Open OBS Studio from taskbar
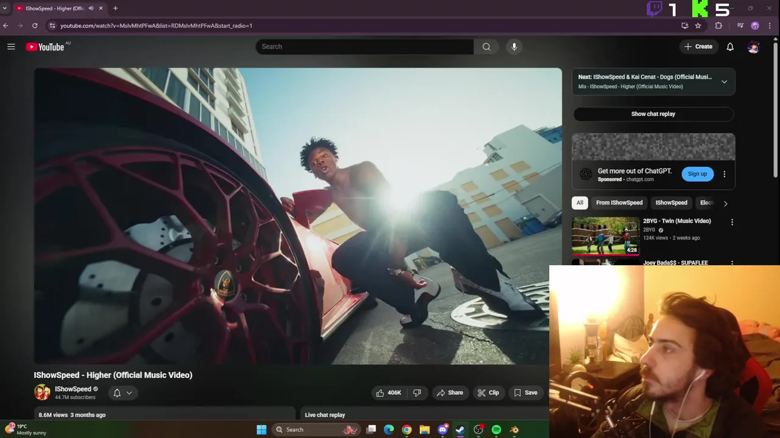The height and width of the screenshot is (438, 780). point(478,429)
